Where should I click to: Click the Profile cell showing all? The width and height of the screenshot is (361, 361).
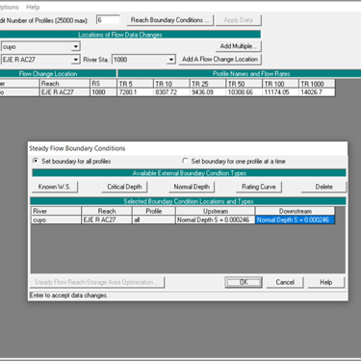pos(154,219)
